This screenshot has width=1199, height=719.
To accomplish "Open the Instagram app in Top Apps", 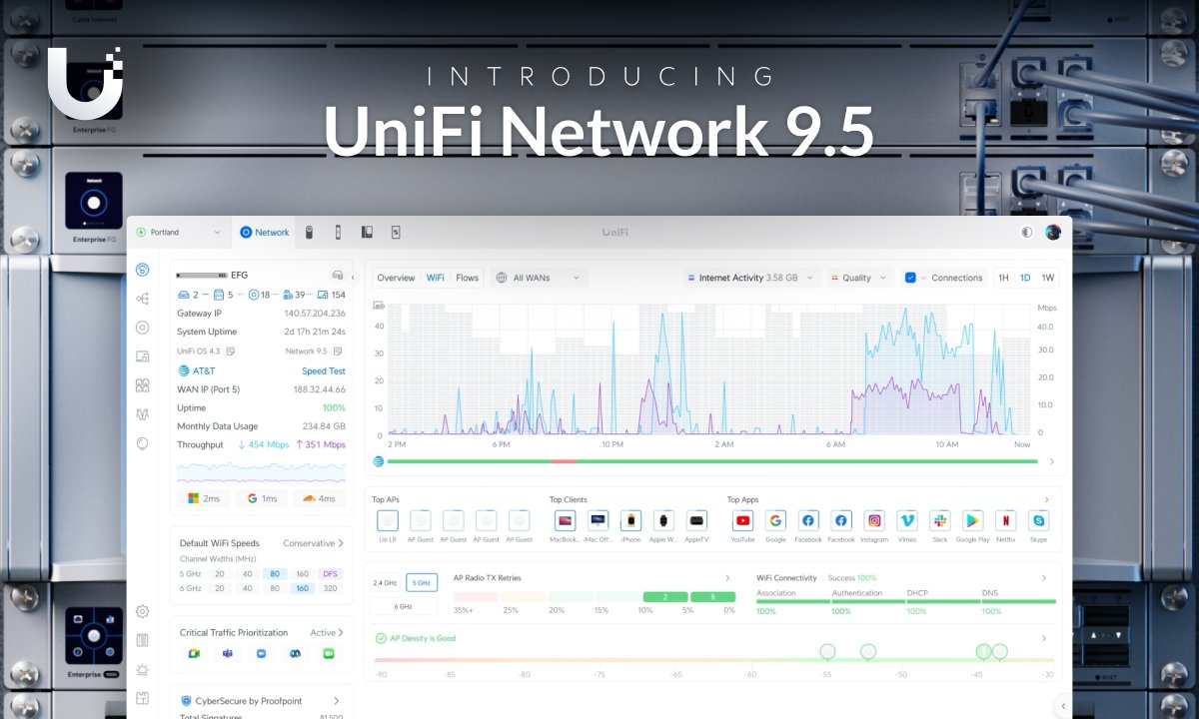I will pos(874,520).
